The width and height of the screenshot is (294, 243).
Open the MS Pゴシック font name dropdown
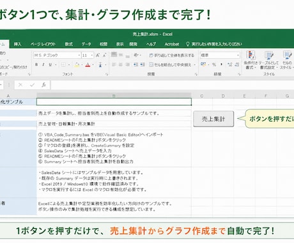point(79,55)
